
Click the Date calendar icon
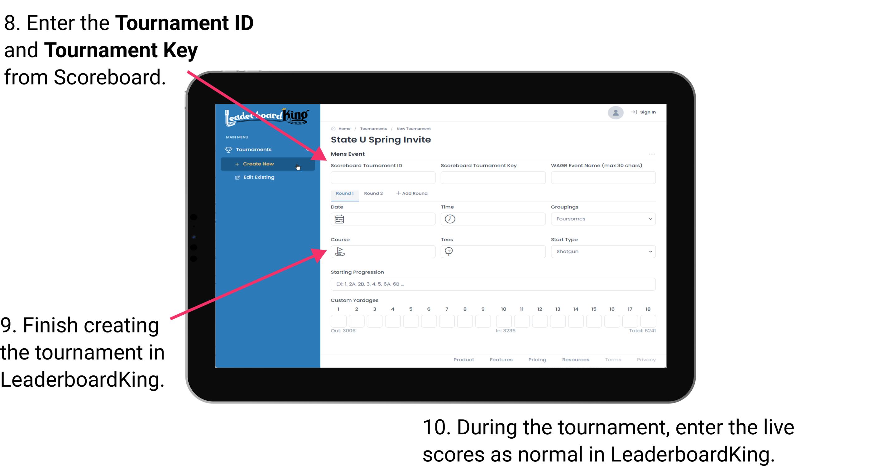click(x=339, y=219)
